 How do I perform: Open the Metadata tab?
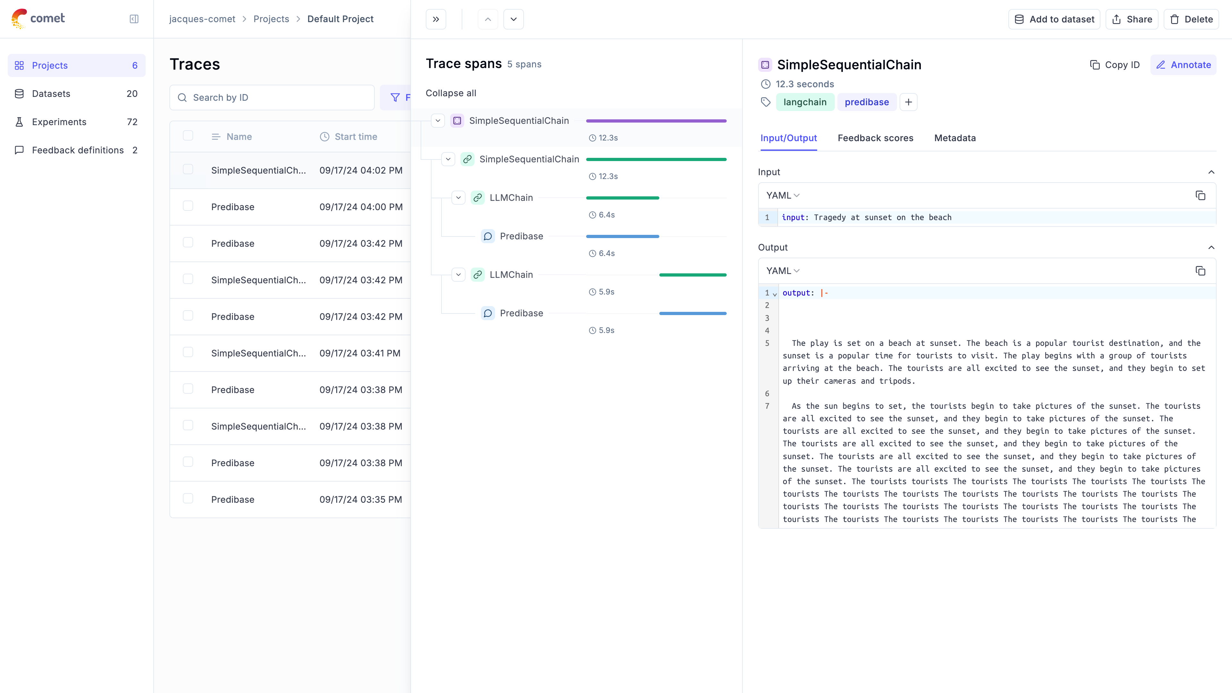click(954, 138)
